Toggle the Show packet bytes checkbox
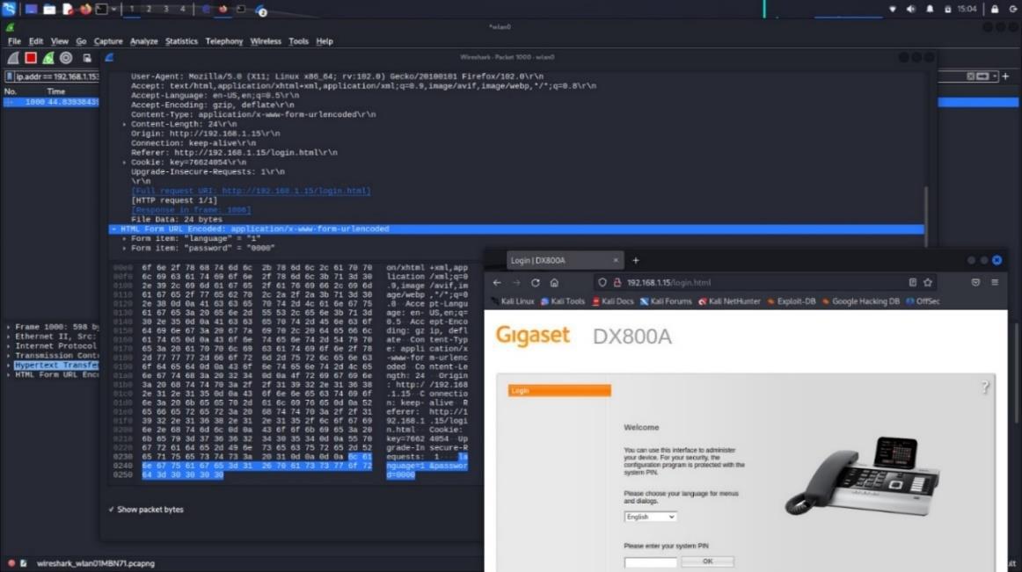Screen dimensions: 1022x572 (112, 510)
